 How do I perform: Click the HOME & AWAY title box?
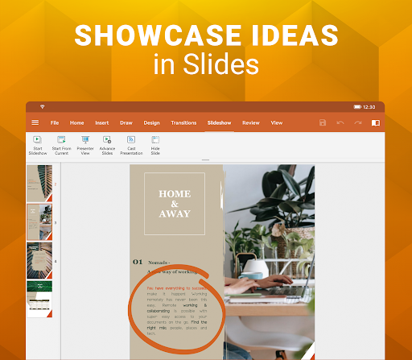coord(175,204)
